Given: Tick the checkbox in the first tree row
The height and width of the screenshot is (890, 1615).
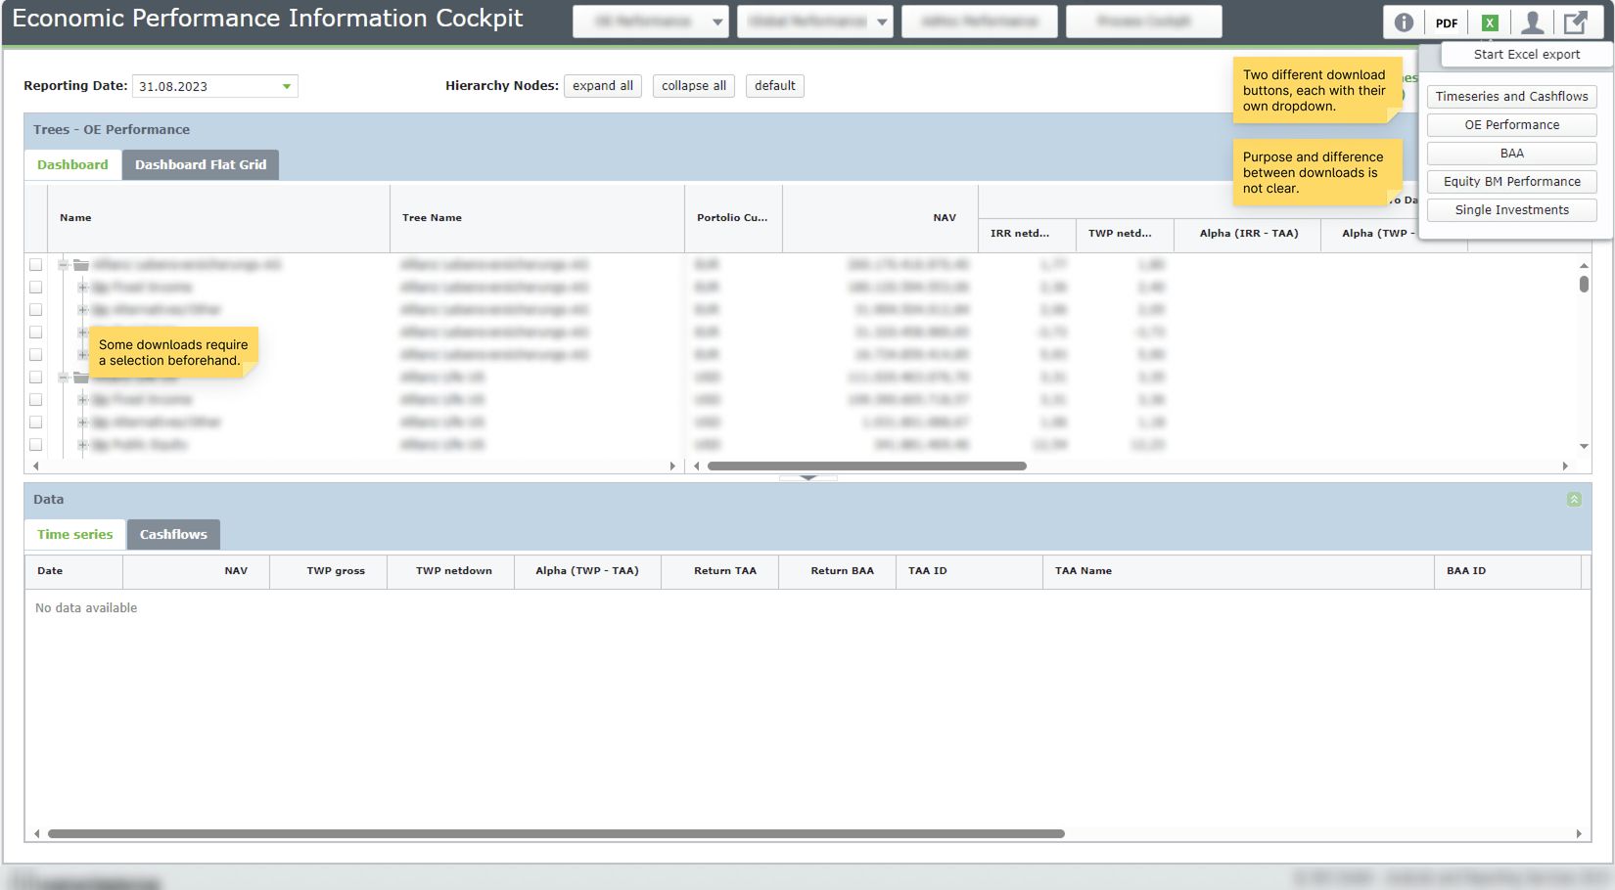Looking at the screenshot, I should coord(36,265).
